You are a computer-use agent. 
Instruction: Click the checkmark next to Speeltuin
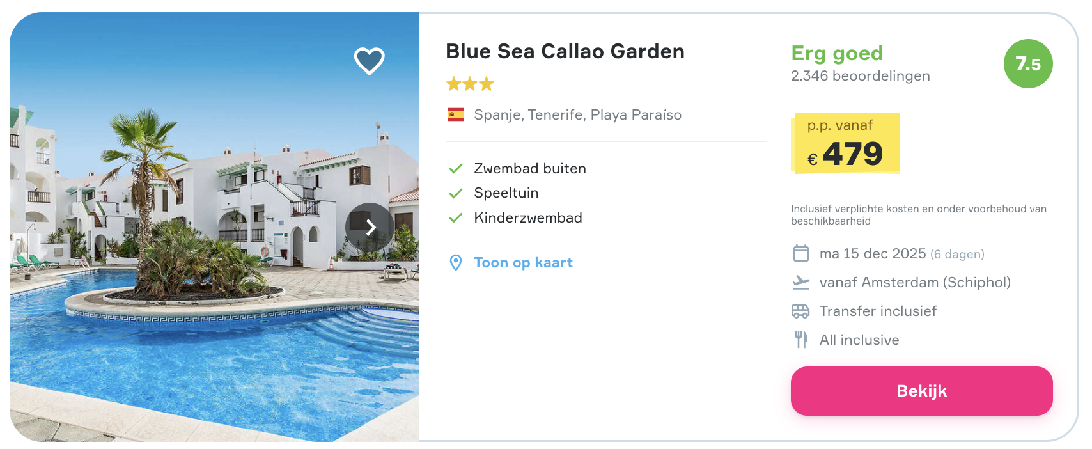(x=456, y=193)
